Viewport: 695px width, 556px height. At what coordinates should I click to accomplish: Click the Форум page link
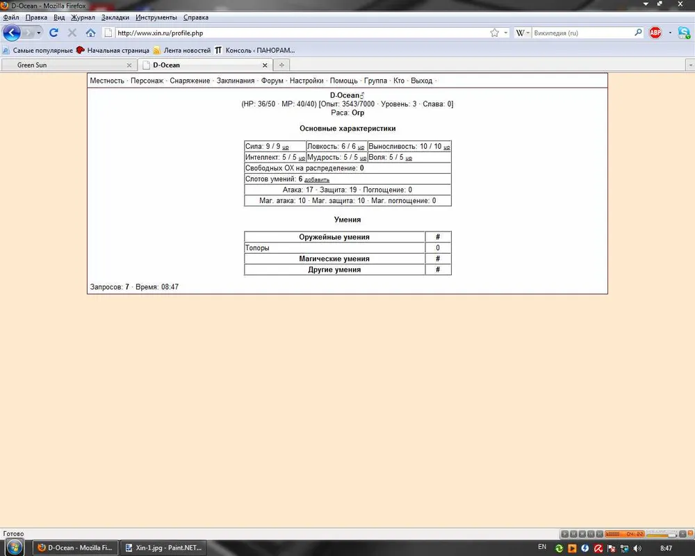[x=272, y=81]
